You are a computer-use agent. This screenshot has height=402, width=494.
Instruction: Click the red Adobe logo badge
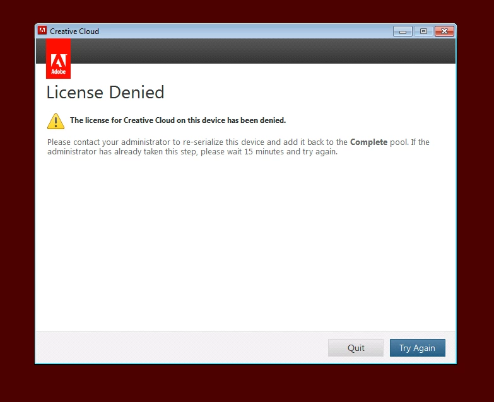tap(58, 59)
